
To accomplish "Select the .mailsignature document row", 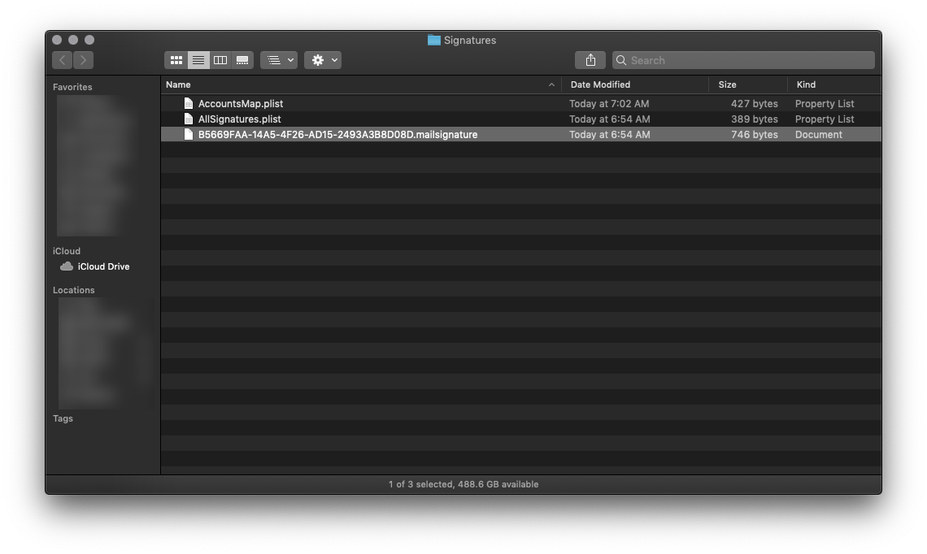I will (337, 135).
